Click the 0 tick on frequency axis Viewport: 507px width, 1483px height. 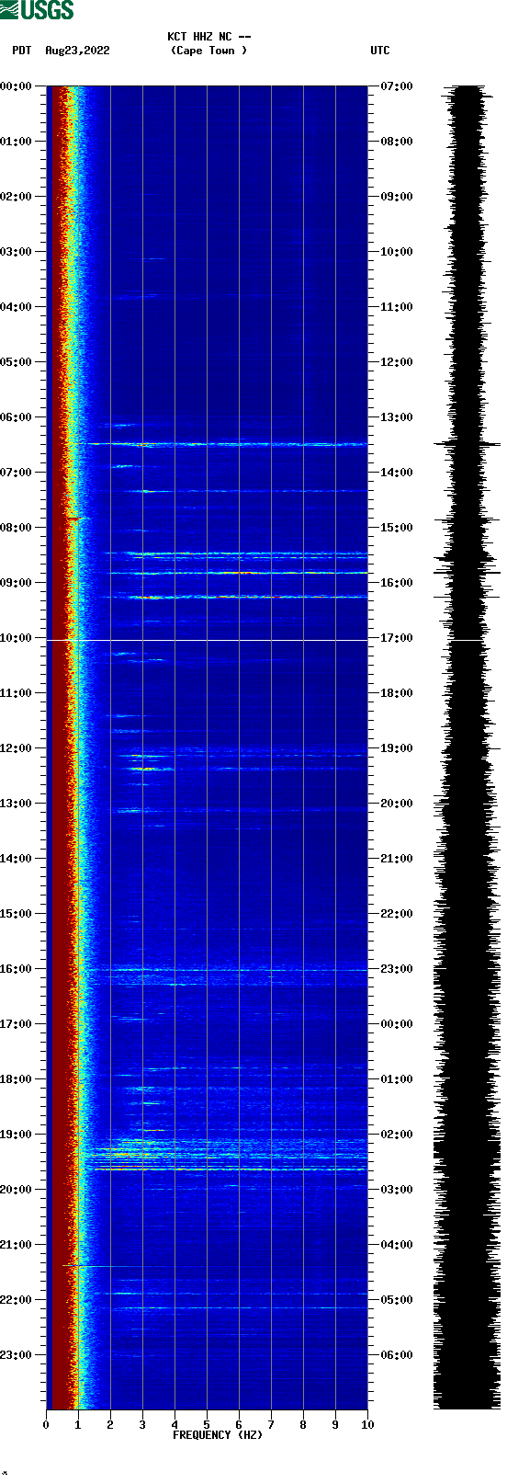(x=46, y=1425)
